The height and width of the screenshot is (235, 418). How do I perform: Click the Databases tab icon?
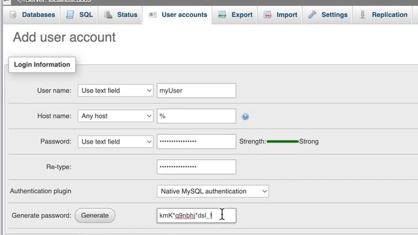point(13,14)
